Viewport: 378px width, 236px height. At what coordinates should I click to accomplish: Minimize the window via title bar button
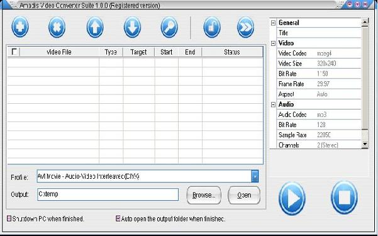point(350,4)
